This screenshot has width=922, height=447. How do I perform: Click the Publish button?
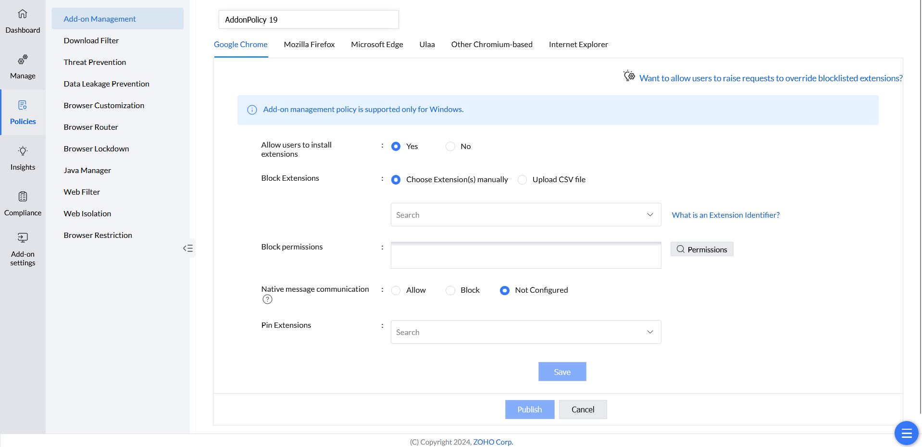529,410
